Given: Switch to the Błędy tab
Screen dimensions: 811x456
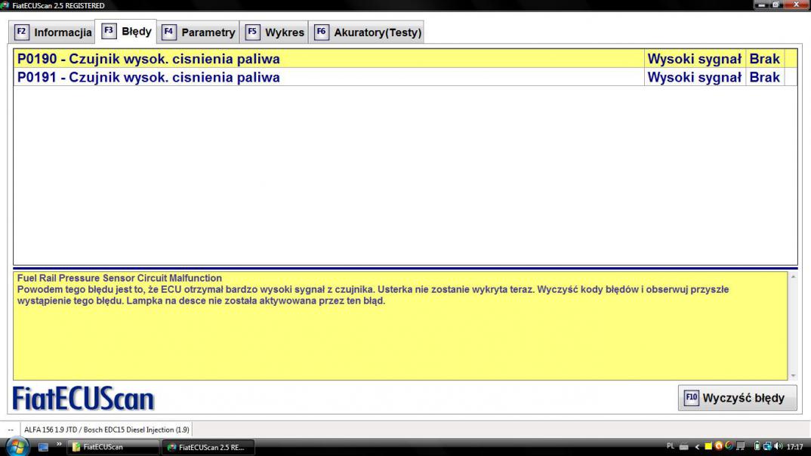Looking at the screenshot, I should [x=126, y=32].
